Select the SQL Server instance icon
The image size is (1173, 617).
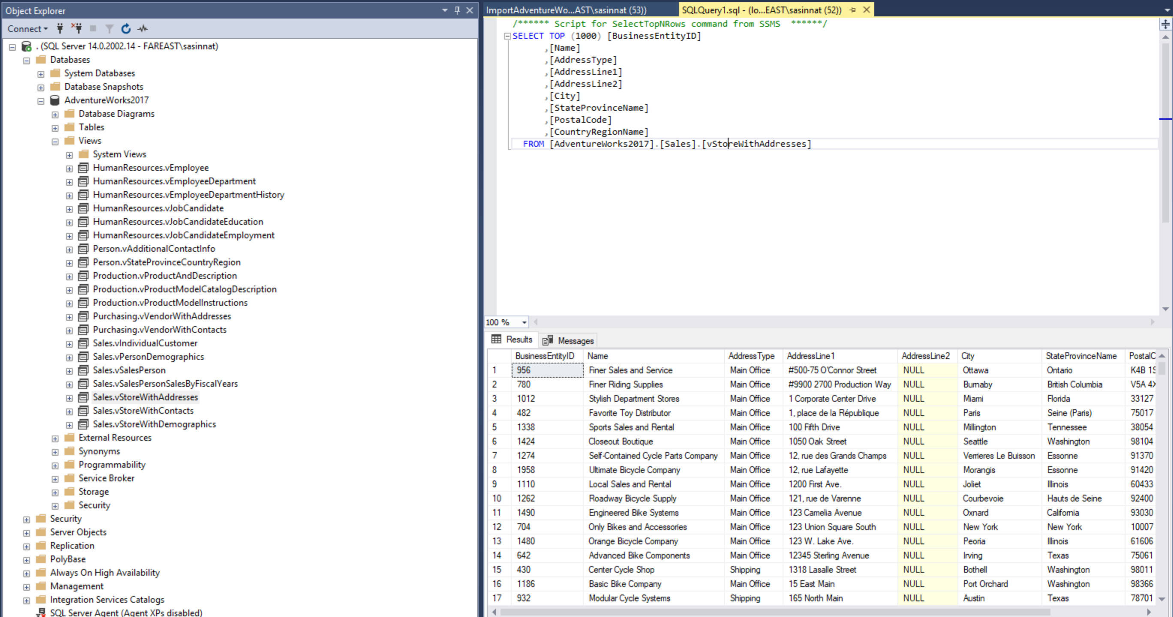pos(27,46)
